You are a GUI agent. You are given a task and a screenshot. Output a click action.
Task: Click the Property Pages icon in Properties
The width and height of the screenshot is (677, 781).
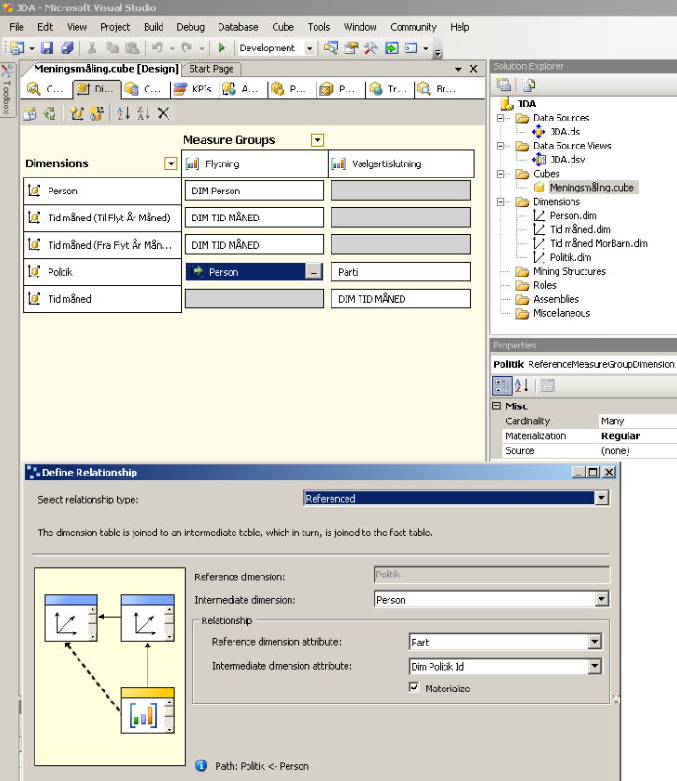point(547,386)
